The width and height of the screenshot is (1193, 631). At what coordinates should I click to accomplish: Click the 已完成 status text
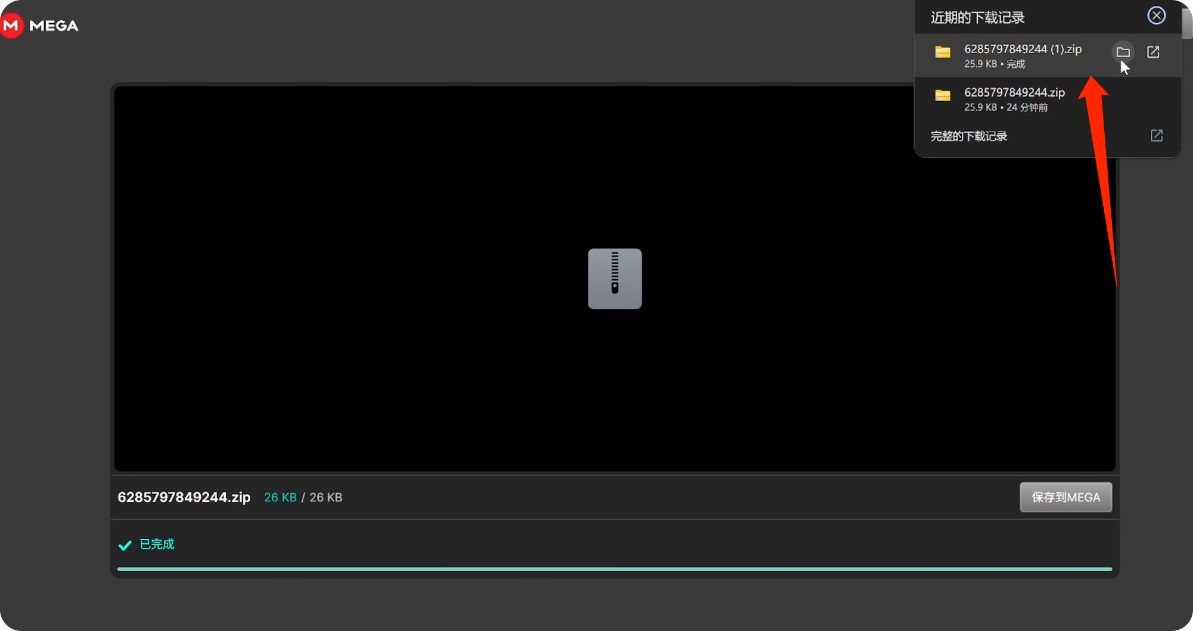tap(157, 544)
